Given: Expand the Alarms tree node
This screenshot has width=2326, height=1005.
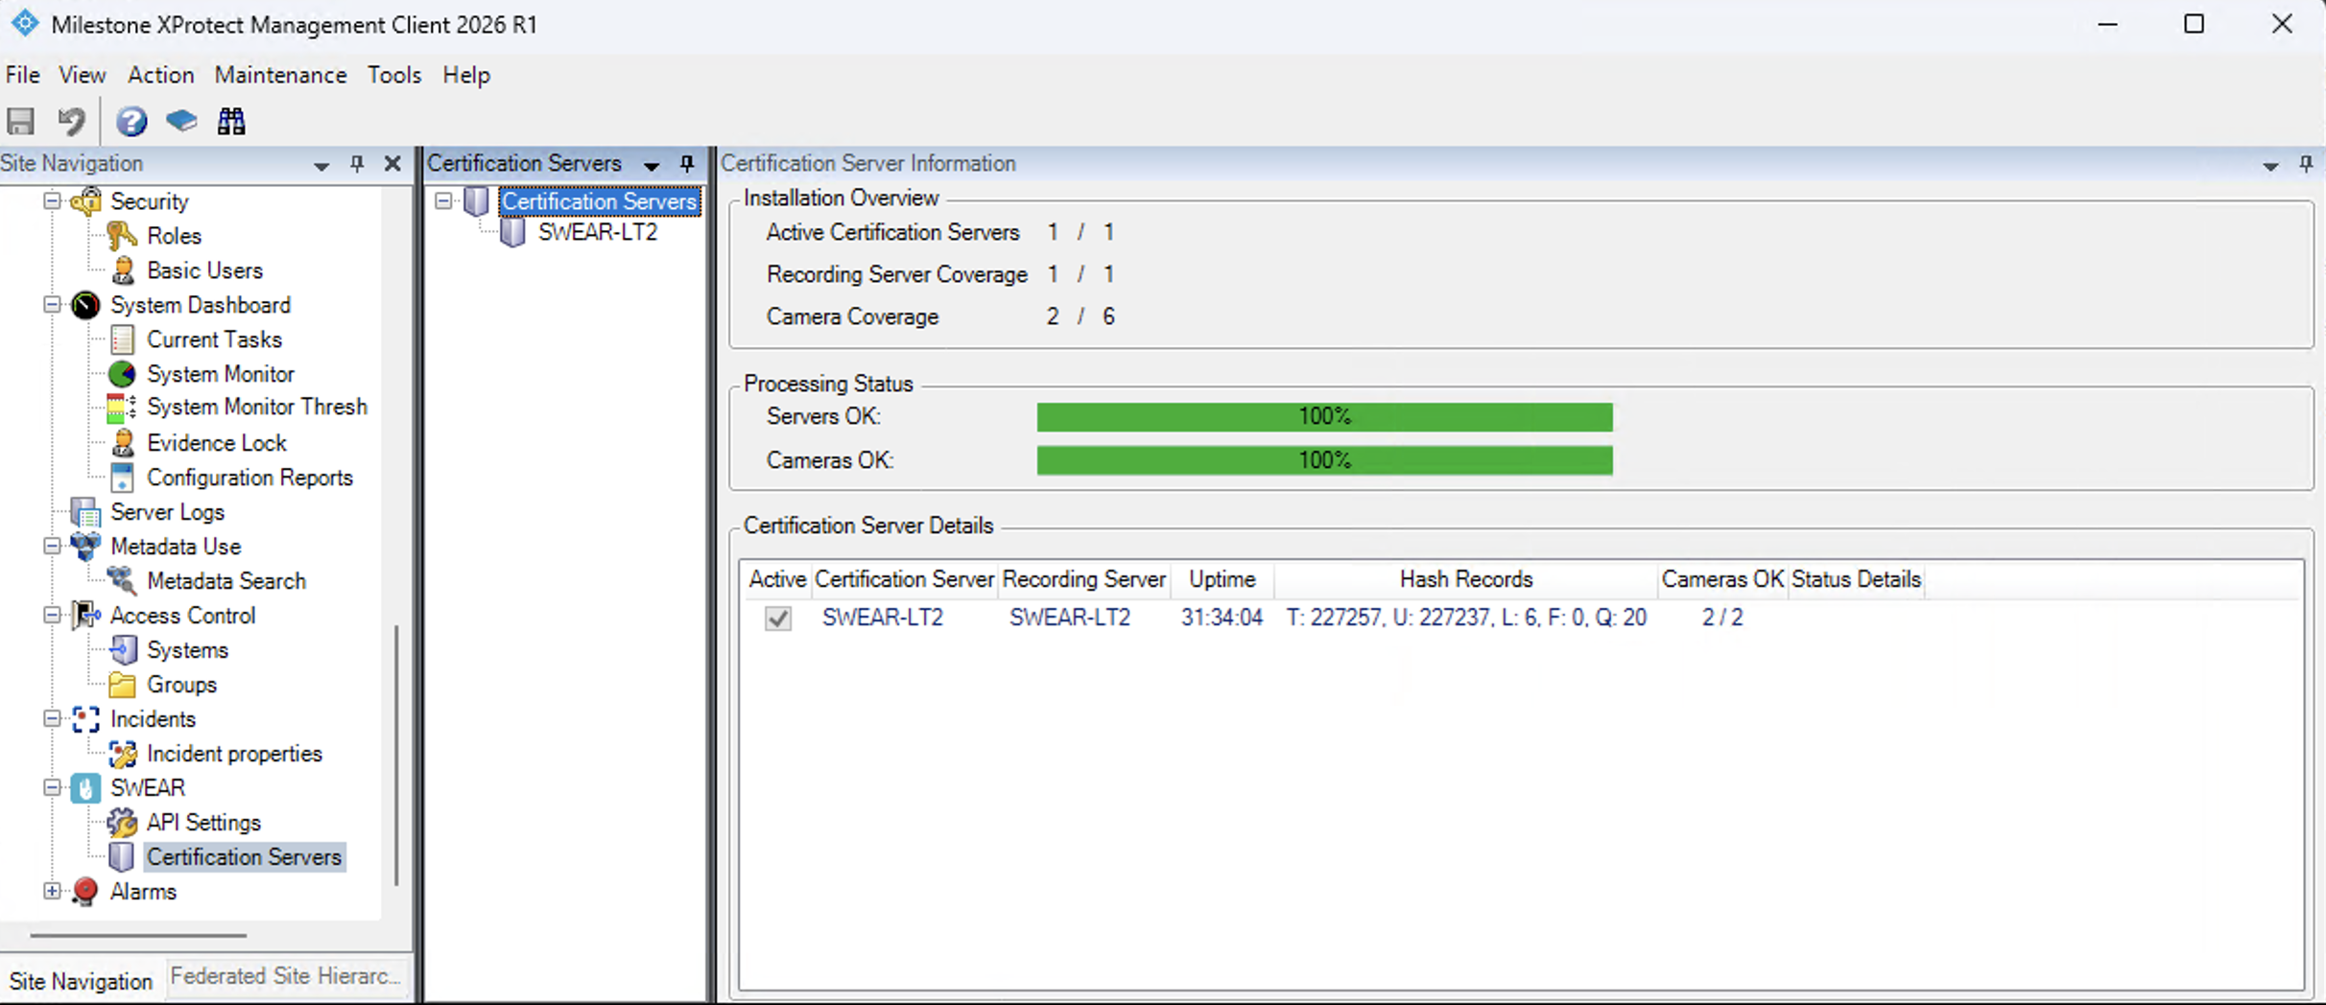Looking at the screenshot, I should (x=53, y=892).
